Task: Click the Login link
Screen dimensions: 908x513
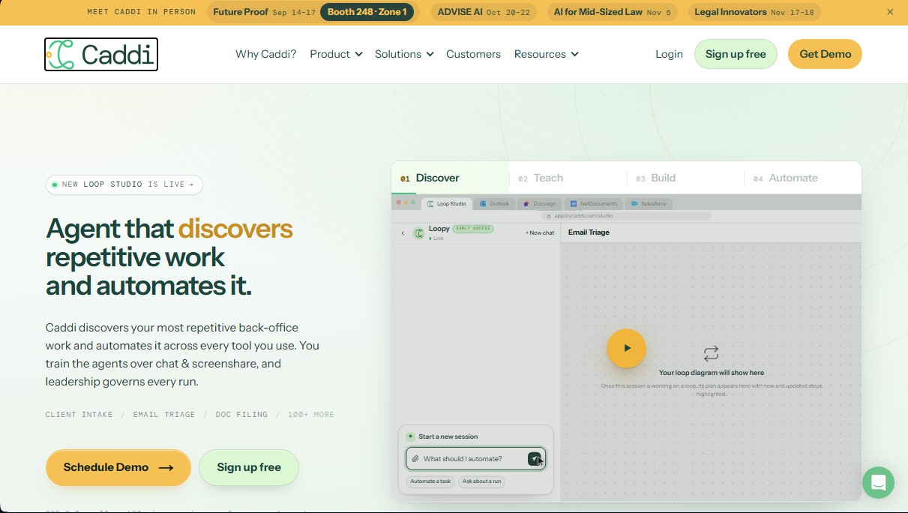Action: (669, 54)
